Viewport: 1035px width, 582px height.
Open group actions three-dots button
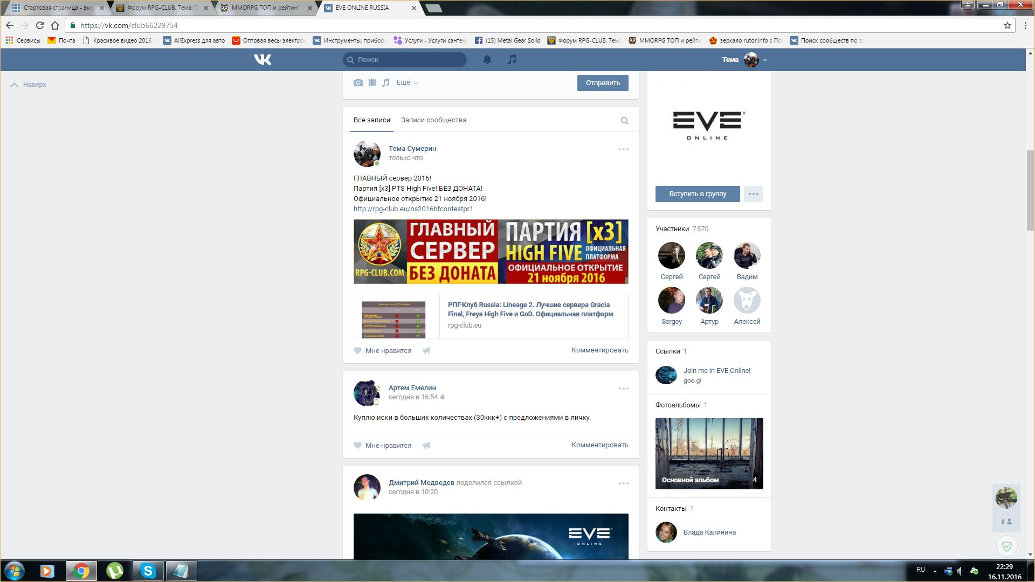coord(753,194)
